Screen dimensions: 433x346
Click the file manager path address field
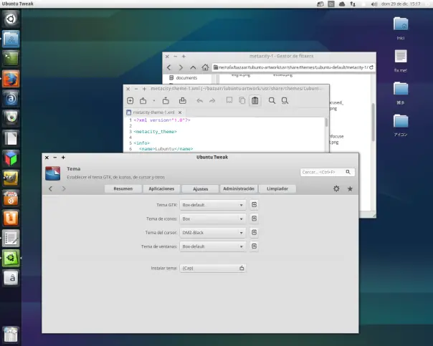pos(293,67)
